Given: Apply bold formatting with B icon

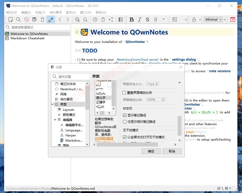Looking at the screenshot, I should pos(131,20).
